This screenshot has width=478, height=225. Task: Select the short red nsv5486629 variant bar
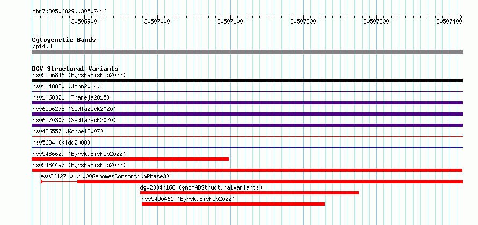[130, 159]
